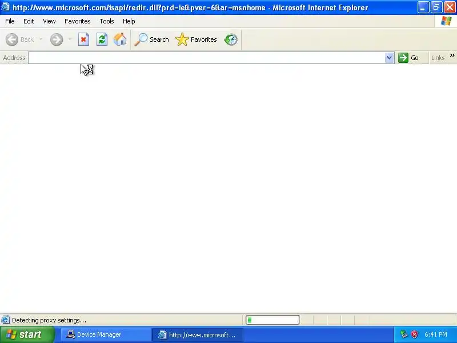The width and height of the screenshot is (457, 343).
Task: Open the File menu
Action: (10, 21)
